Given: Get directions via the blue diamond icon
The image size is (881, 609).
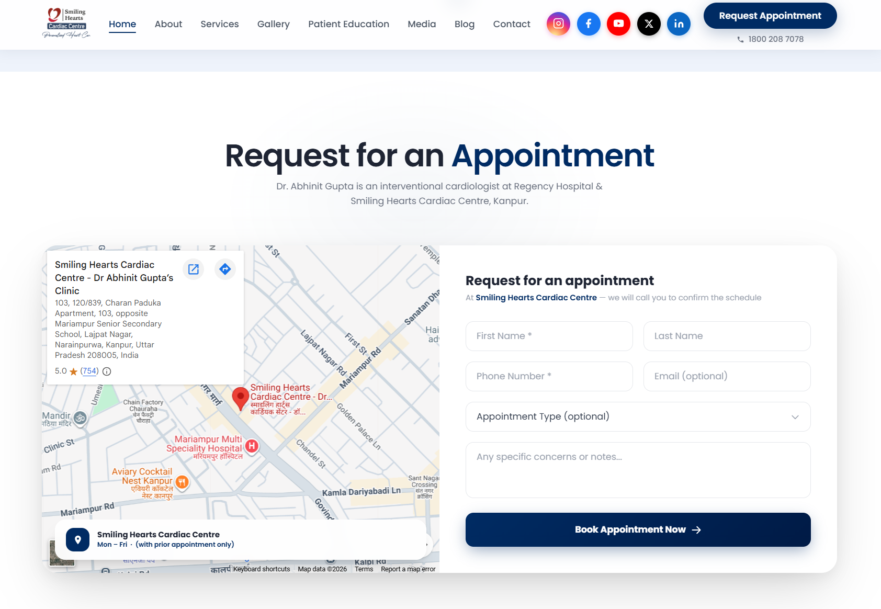Looking at the screenshot, I should 225,269.
